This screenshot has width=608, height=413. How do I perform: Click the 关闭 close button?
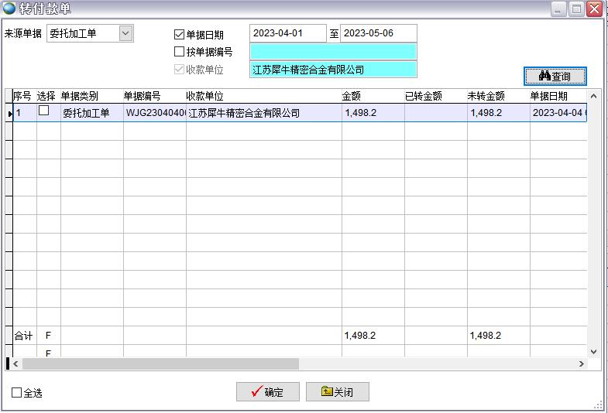(337, 392)
